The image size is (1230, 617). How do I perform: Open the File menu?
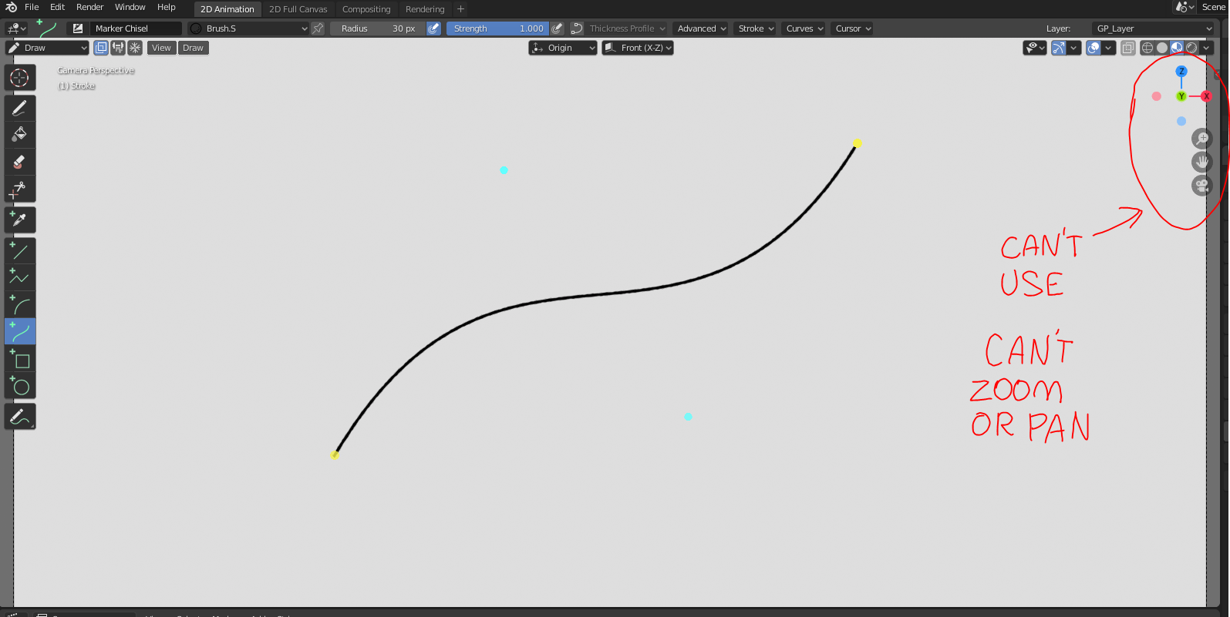pyautogui.click(x=32, y=7)
